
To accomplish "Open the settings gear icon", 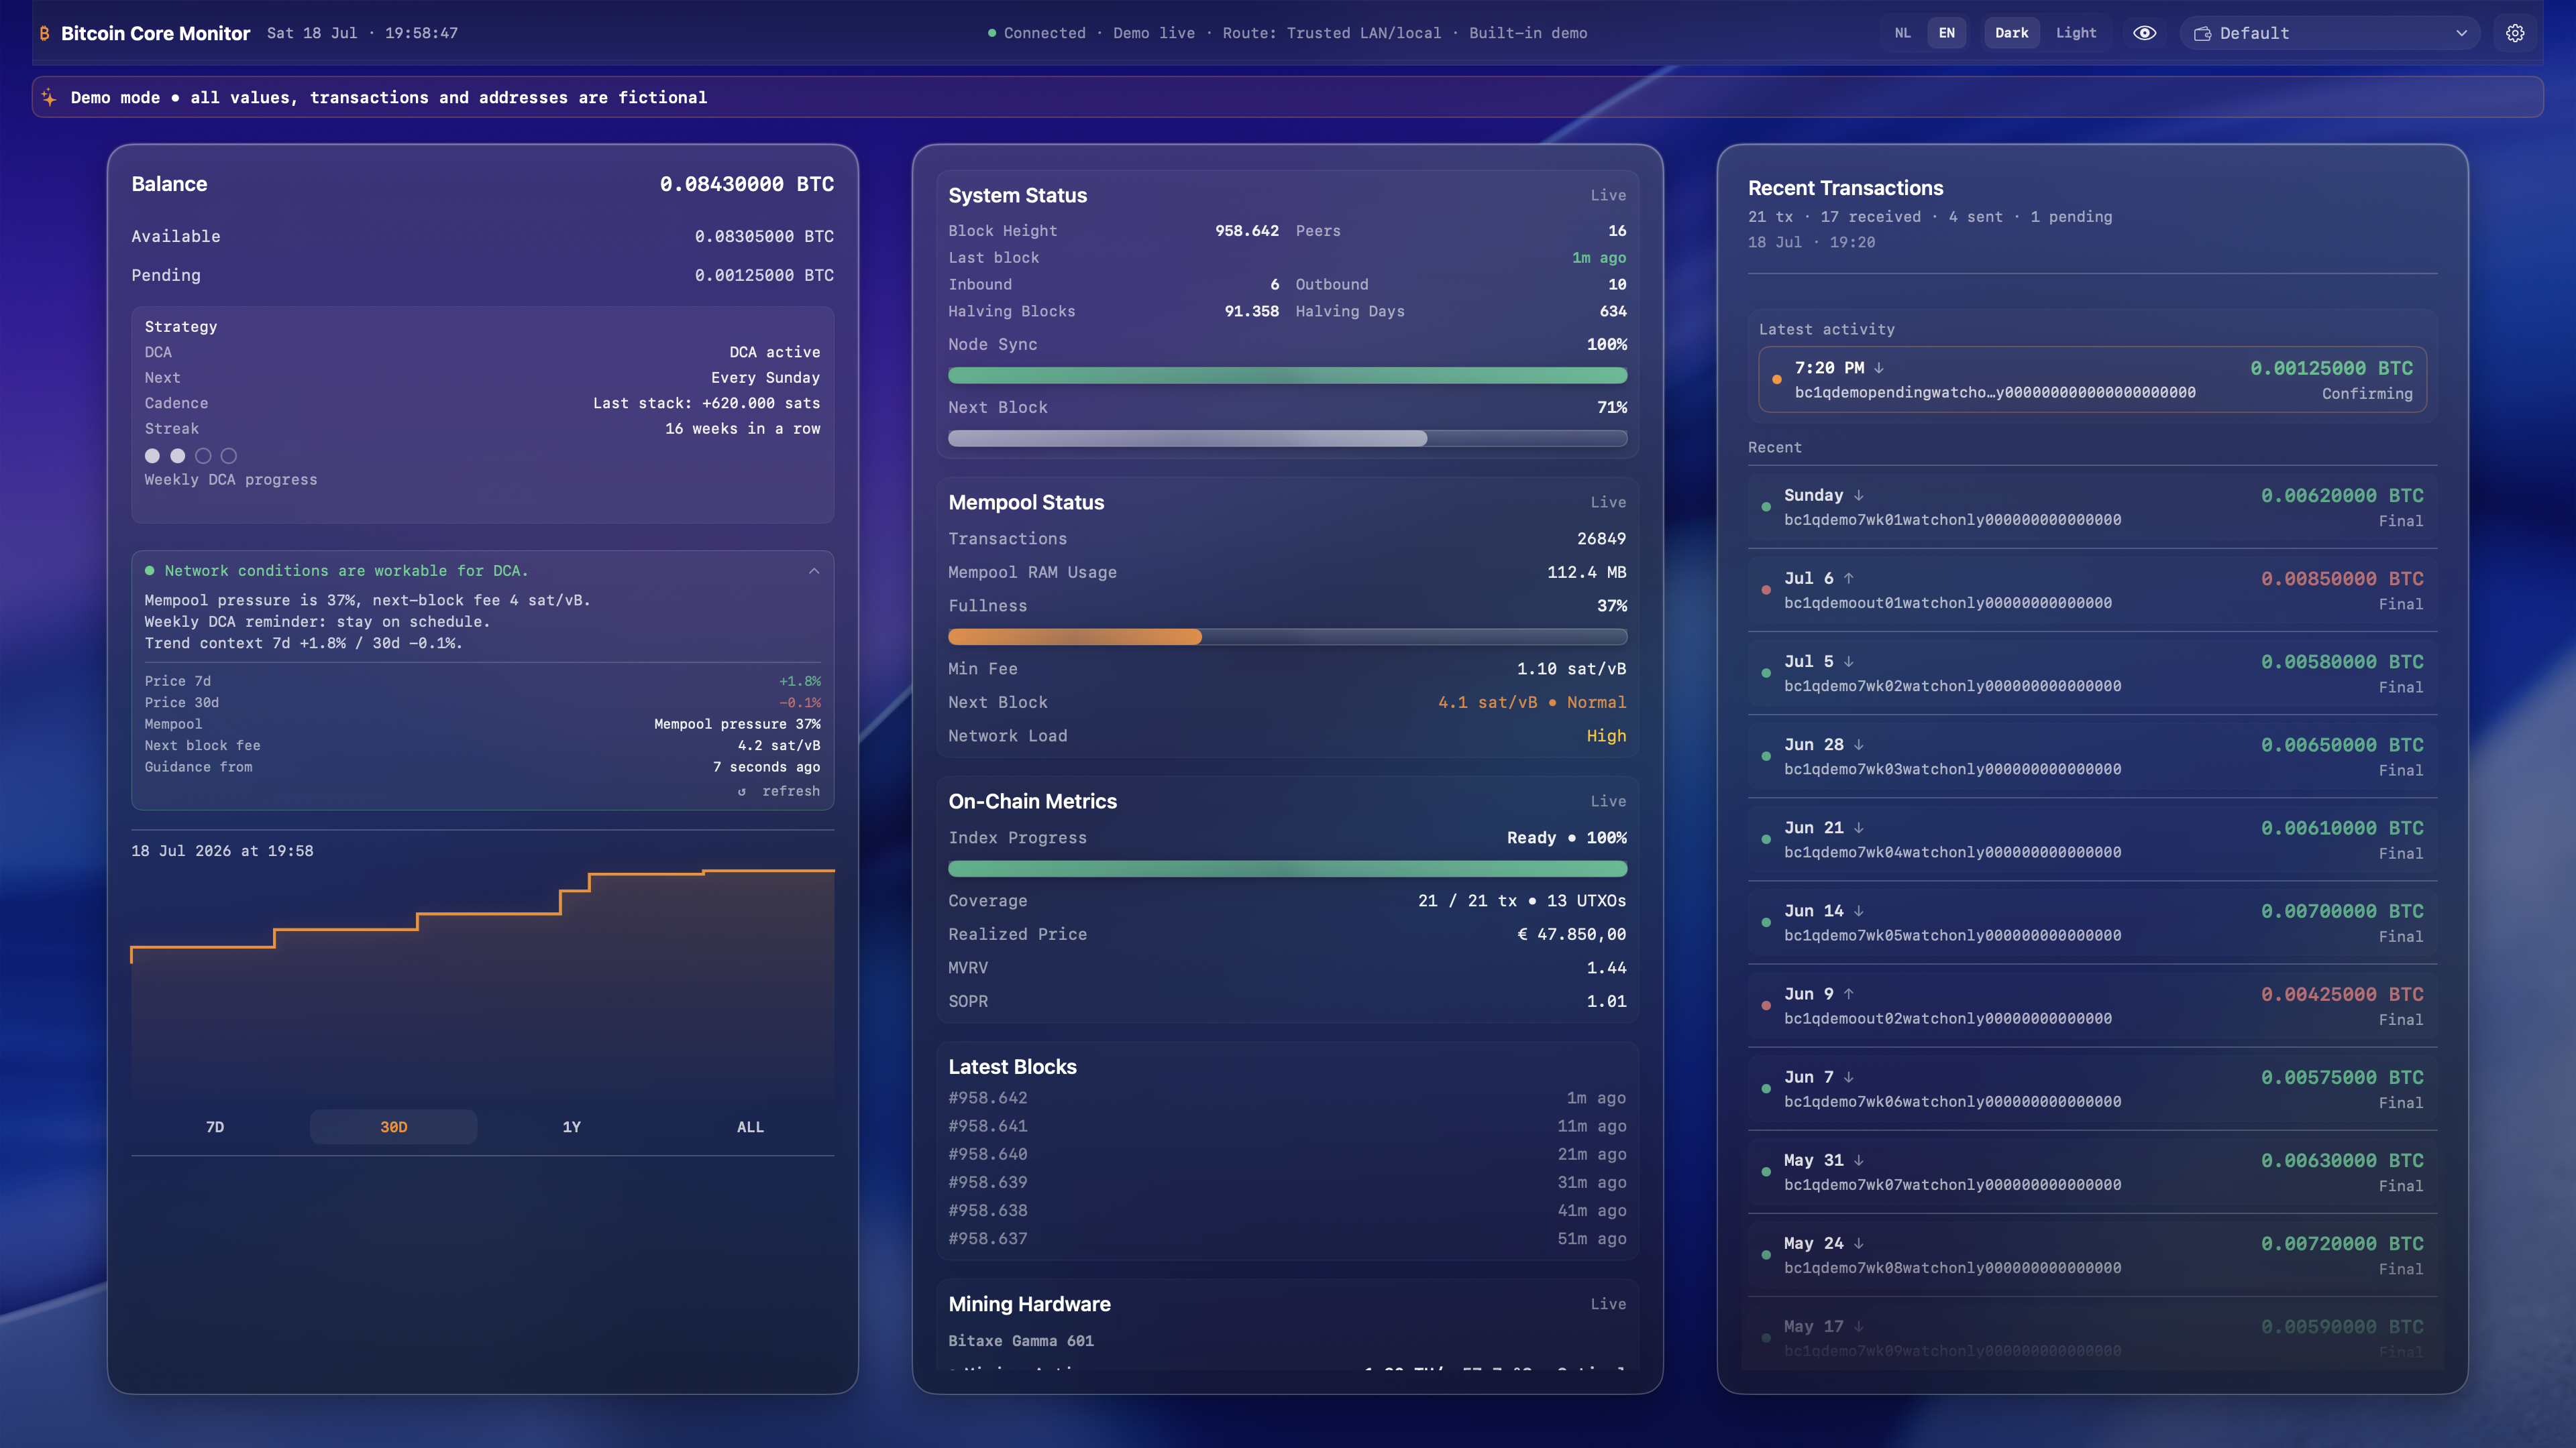I will [x=2515, y=33].
